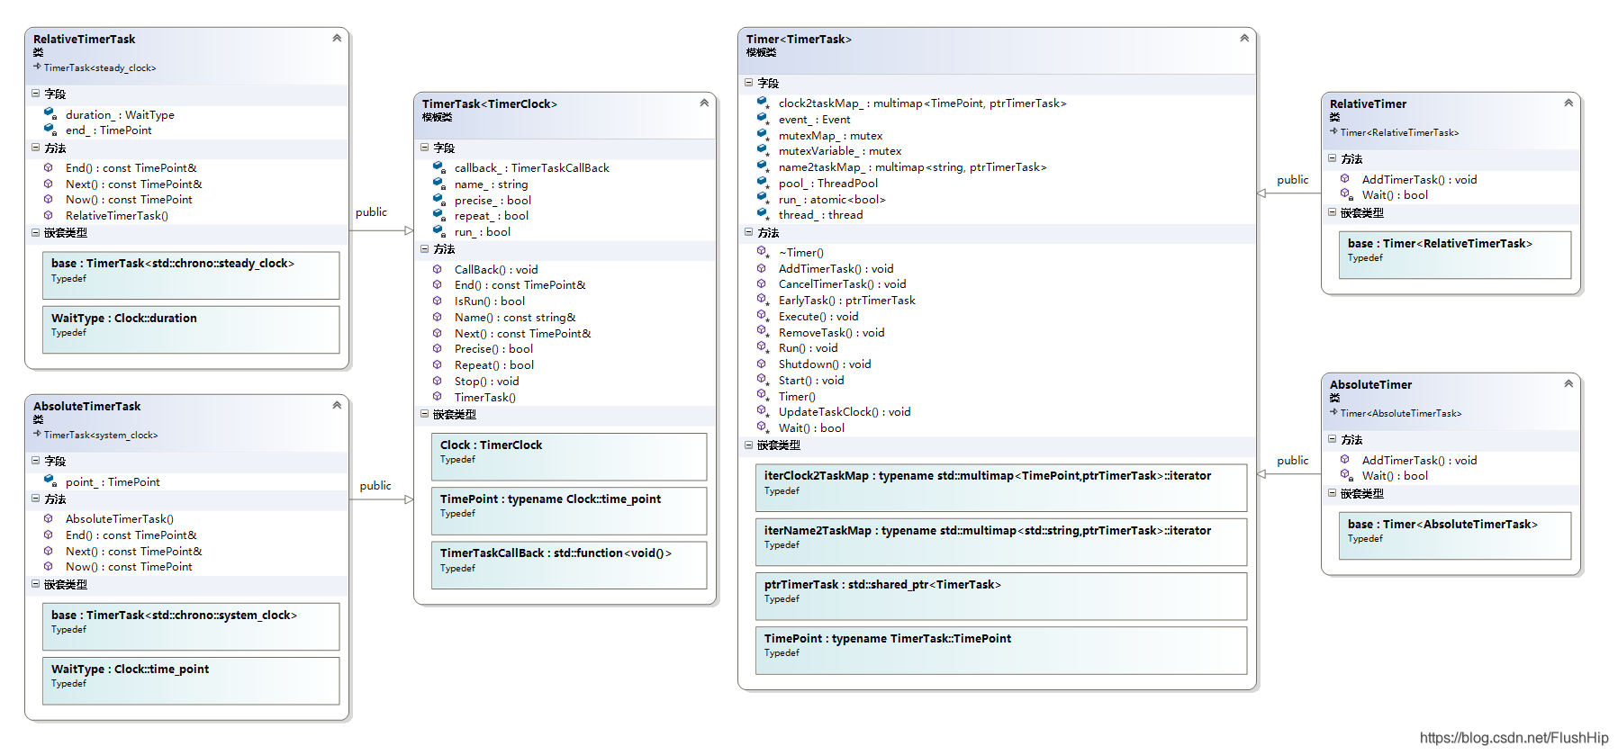Click the field icon beside duration_ : WaitType
1618x755 pixels.
pyautogui.click(x=50, y=114)
